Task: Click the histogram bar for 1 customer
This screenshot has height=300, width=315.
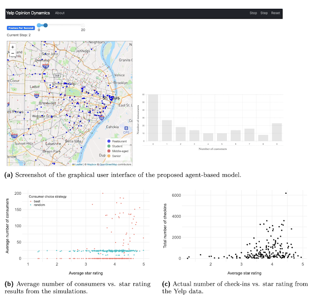Action: point(167,130)
